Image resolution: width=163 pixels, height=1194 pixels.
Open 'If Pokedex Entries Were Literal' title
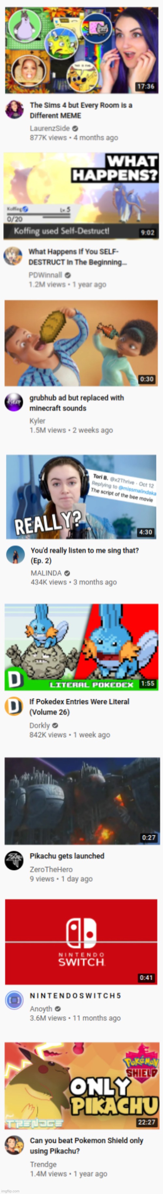pyautogui.click(x=80, y=707)
